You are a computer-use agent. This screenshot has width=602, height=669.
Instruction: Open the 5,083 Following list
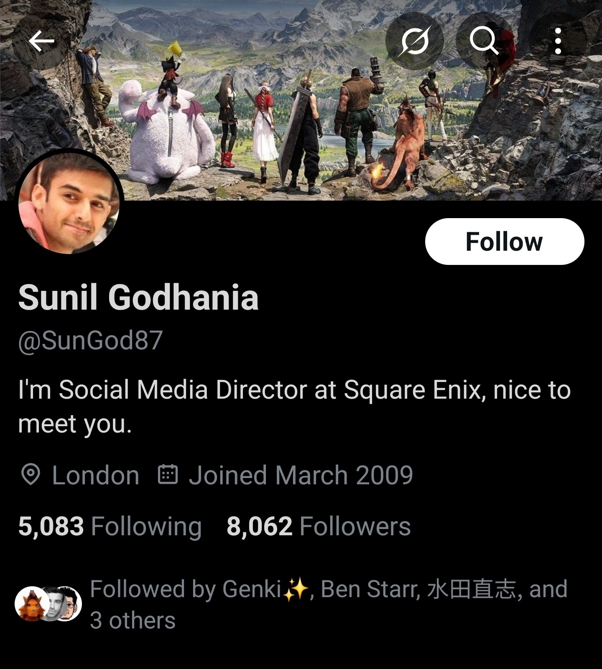point(110,526)
